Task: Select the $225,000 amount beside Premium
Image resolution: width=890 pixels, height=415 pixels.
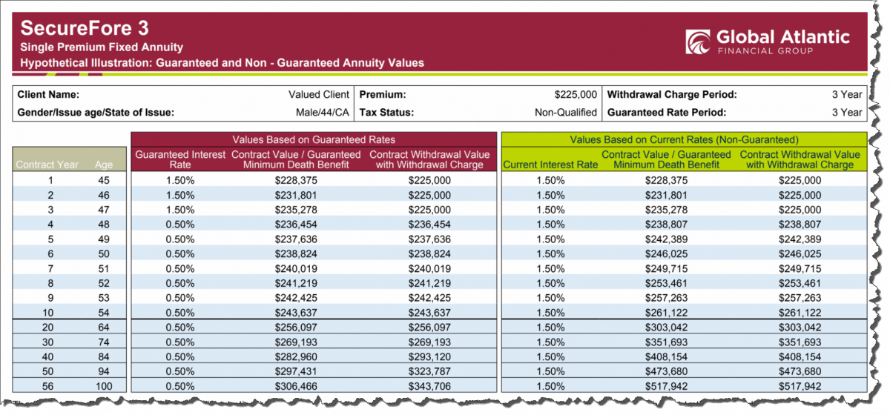Action: 576,95
